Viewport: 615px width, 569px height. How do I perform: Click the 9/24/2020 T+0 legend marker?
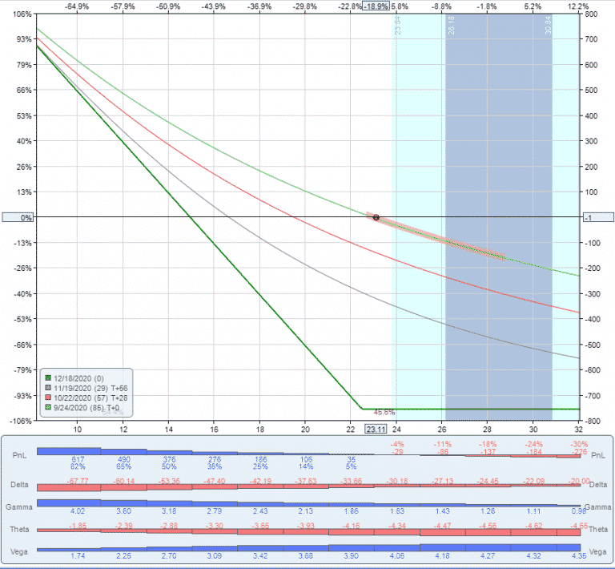point(48,407)
